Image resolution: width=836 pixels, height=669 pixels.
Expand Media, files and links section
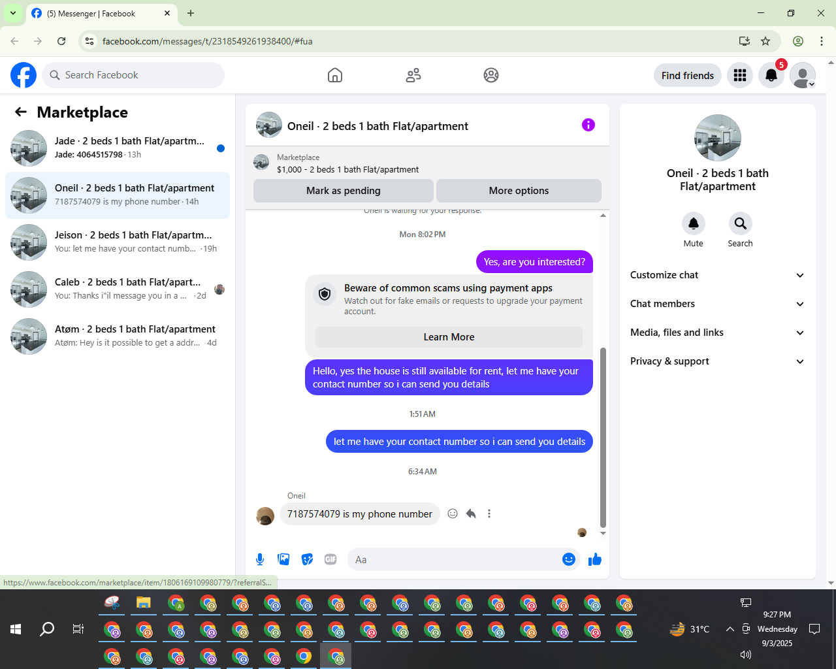(x=717, y=333)
